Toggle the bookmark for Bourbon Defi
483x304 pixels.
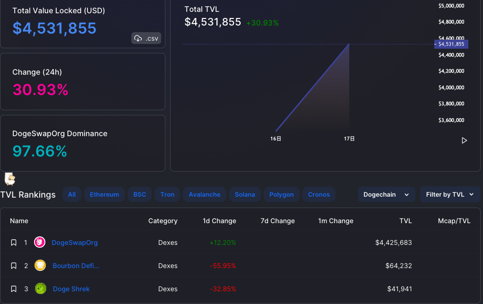(x=14, y=266)
